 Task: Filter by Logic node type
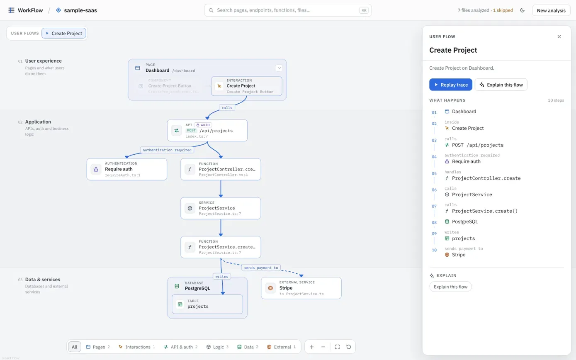(217, 347)
